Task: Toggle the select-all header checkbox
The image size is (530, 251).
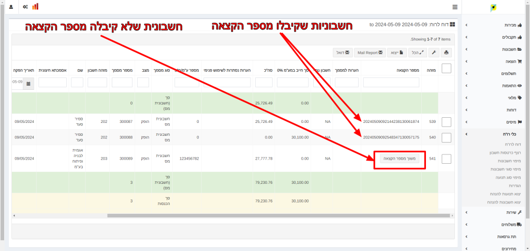Action: point(446,69)
